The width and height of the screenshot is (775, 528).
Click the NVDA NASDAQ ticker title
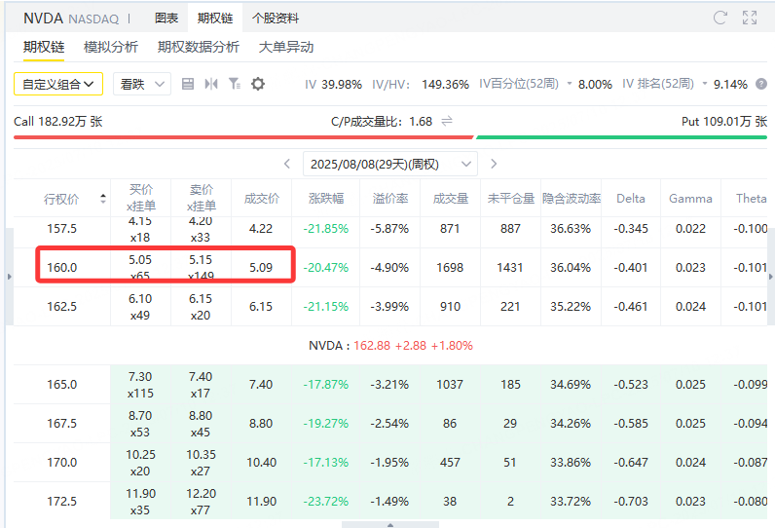[71, 19]
